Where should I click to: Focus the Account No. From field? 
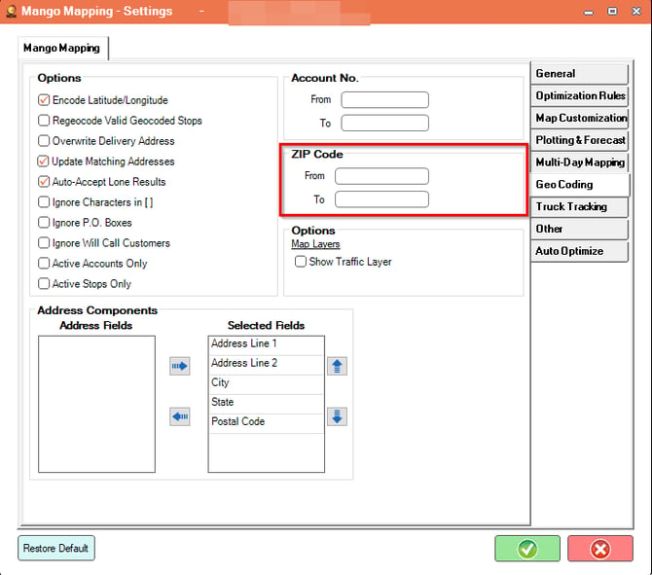point(384,100)
